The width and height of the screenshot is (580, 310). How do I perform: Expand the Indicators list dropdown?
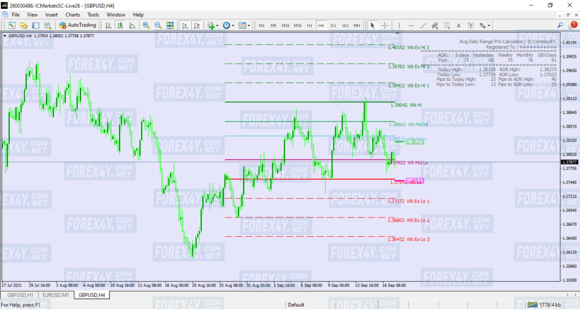tap(213, 25)
